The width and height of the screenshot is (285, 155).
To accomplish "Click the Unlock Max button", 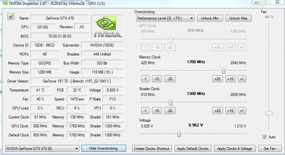I will pos(238,18).
